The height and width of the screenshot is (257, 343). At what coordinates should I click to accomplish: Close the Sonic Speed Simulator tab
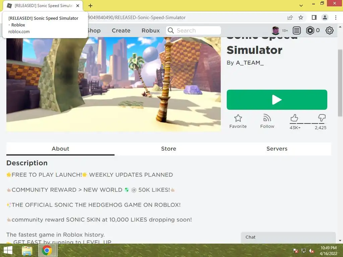click(x=78, y=6)
